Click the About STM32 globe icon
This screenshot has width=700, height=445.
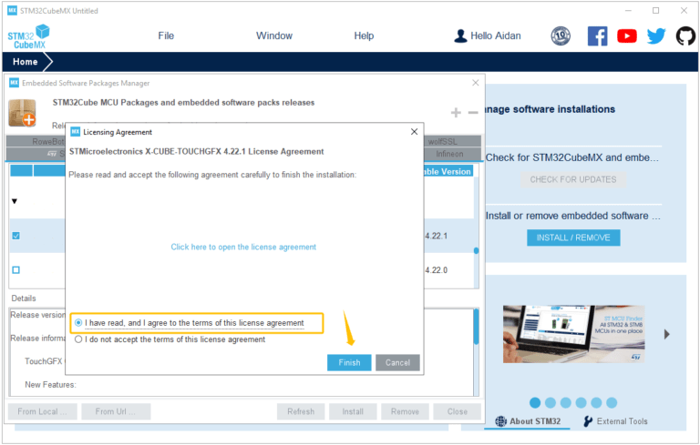pos(501,421)
